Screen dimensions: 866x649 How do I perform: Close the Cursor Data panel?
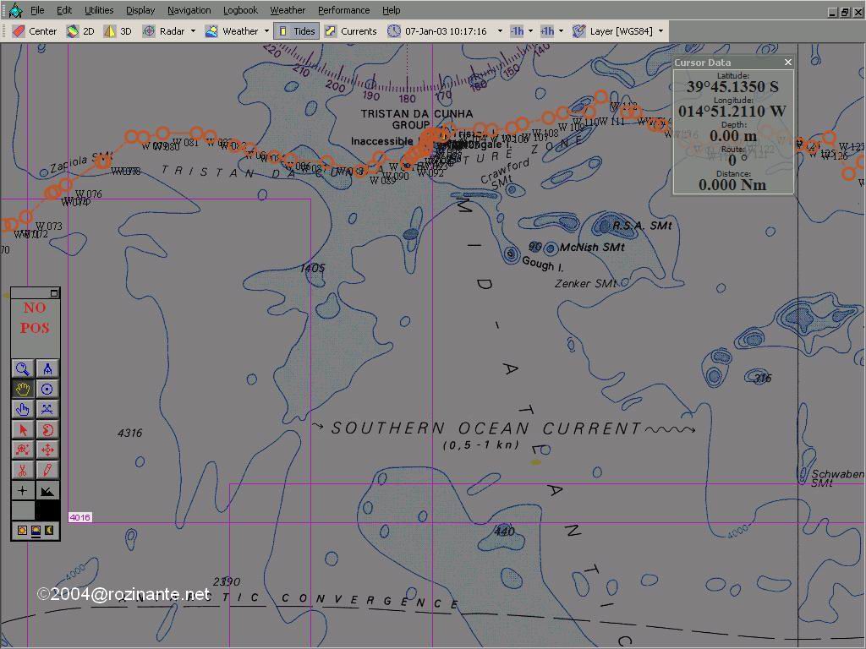(x=788, y=63)
